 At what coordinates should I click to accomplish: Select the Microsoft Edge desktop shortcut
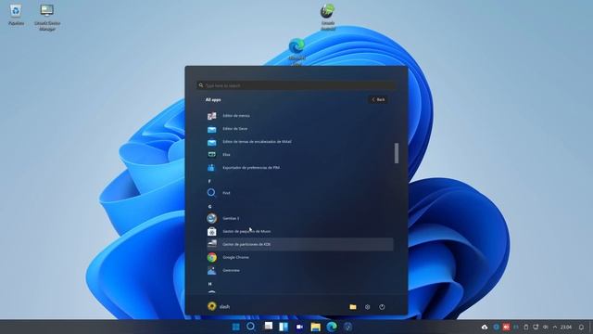tap(296, 51)
